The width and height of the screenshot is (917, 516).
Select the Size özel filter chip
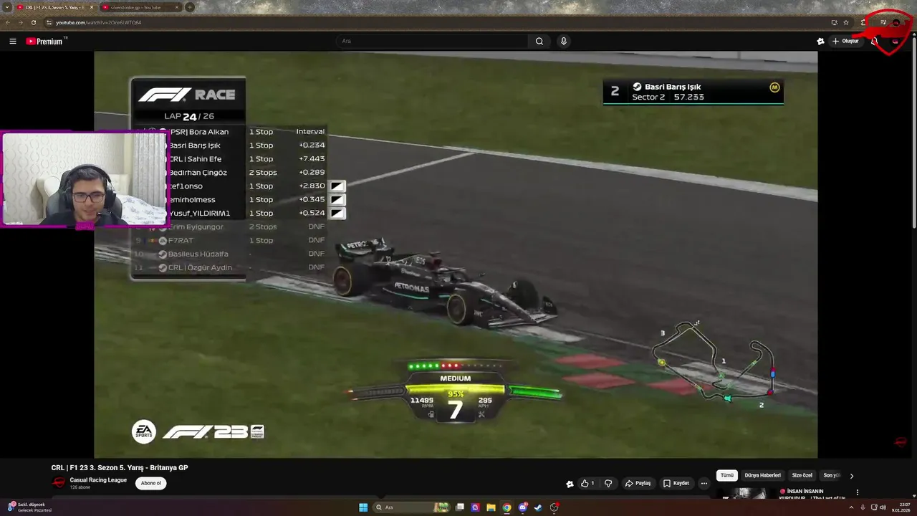pos(802,475)
